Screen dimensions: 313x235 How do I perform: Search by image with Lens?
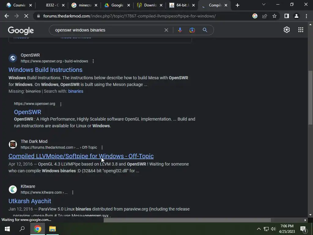(x=192, y=30)
